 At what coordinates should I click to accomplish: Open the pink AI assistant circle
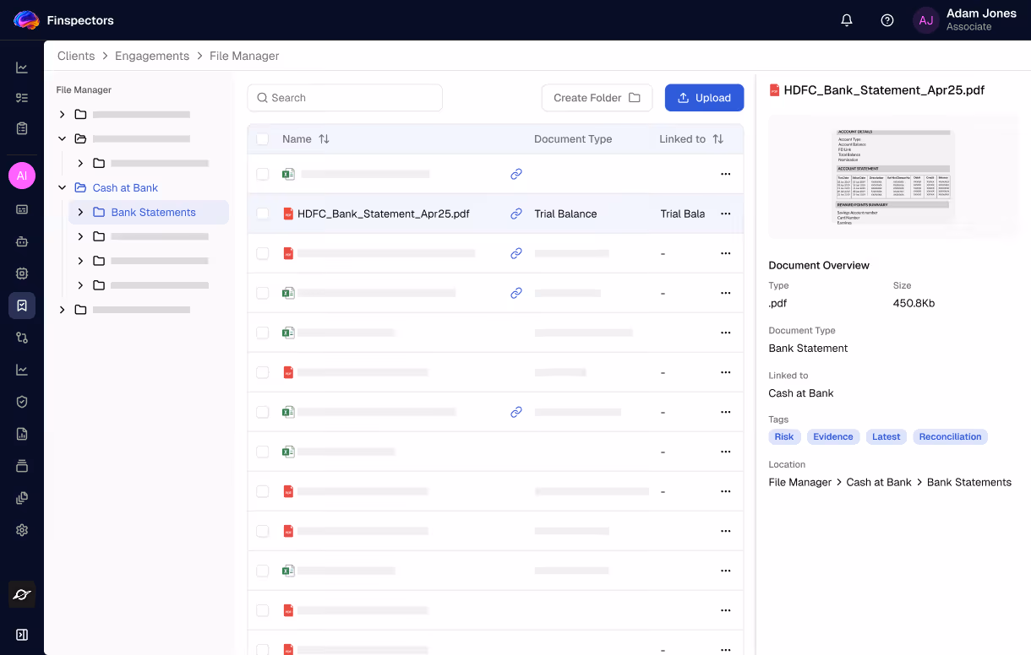[22, 176]
